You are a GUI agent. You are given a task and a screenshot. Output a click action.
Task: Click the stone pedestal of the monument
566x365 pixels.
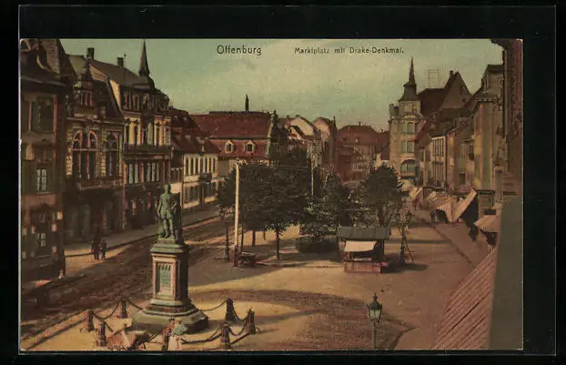click(169, 278)
